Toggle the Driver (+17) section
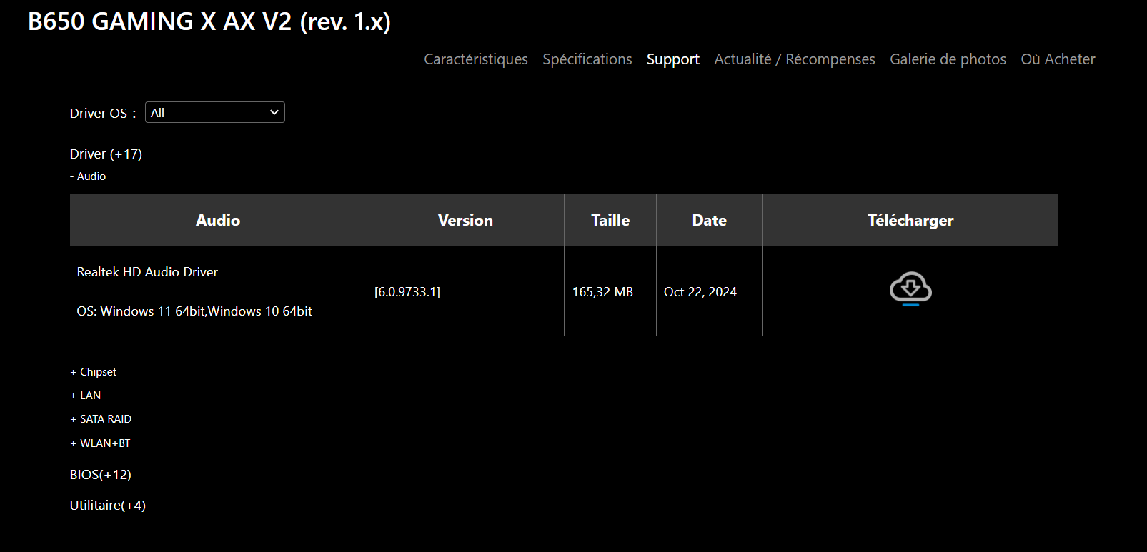This screenshot has height=552, width=1147. click(x=106, y=154)
